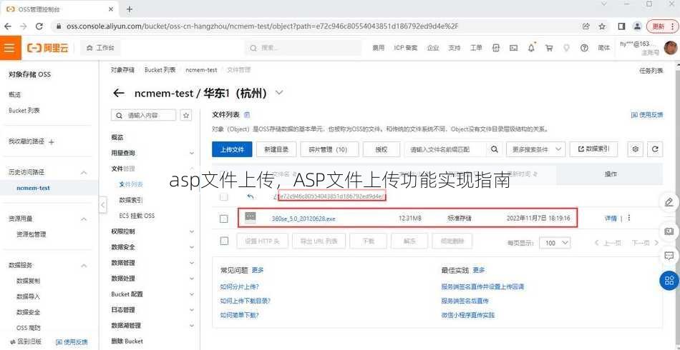The height and width of the screenshot is (350, 680).
Task: Tick the select-all checkbox below the list
Action: click(x=224, y=241)
